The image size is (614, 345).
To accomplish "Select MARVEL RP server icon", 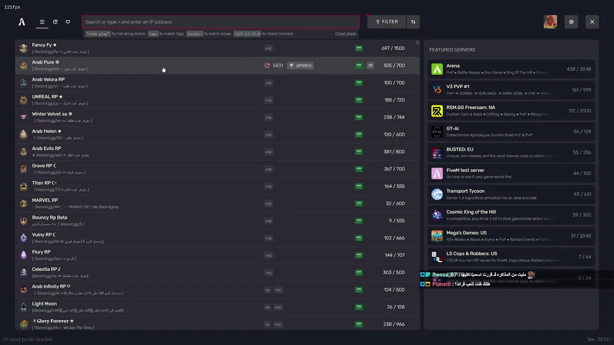I will (24, 204).
